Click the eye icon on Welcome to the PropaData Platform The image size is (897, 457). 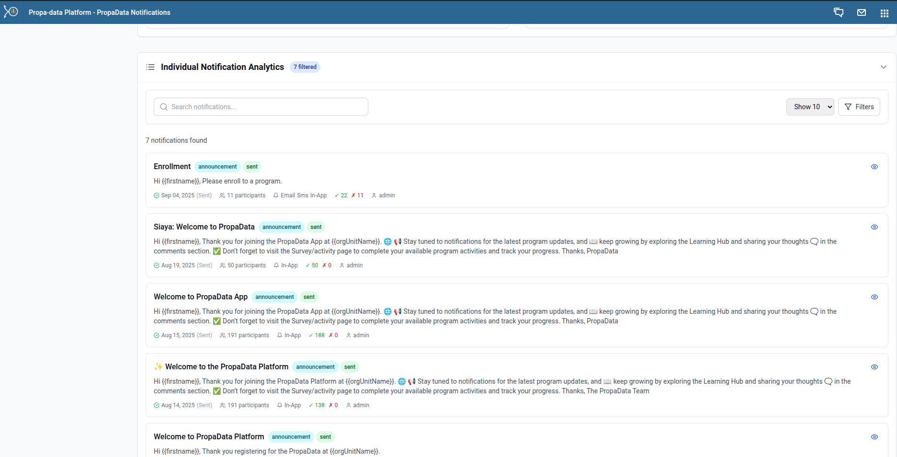(x=874, y=367)
